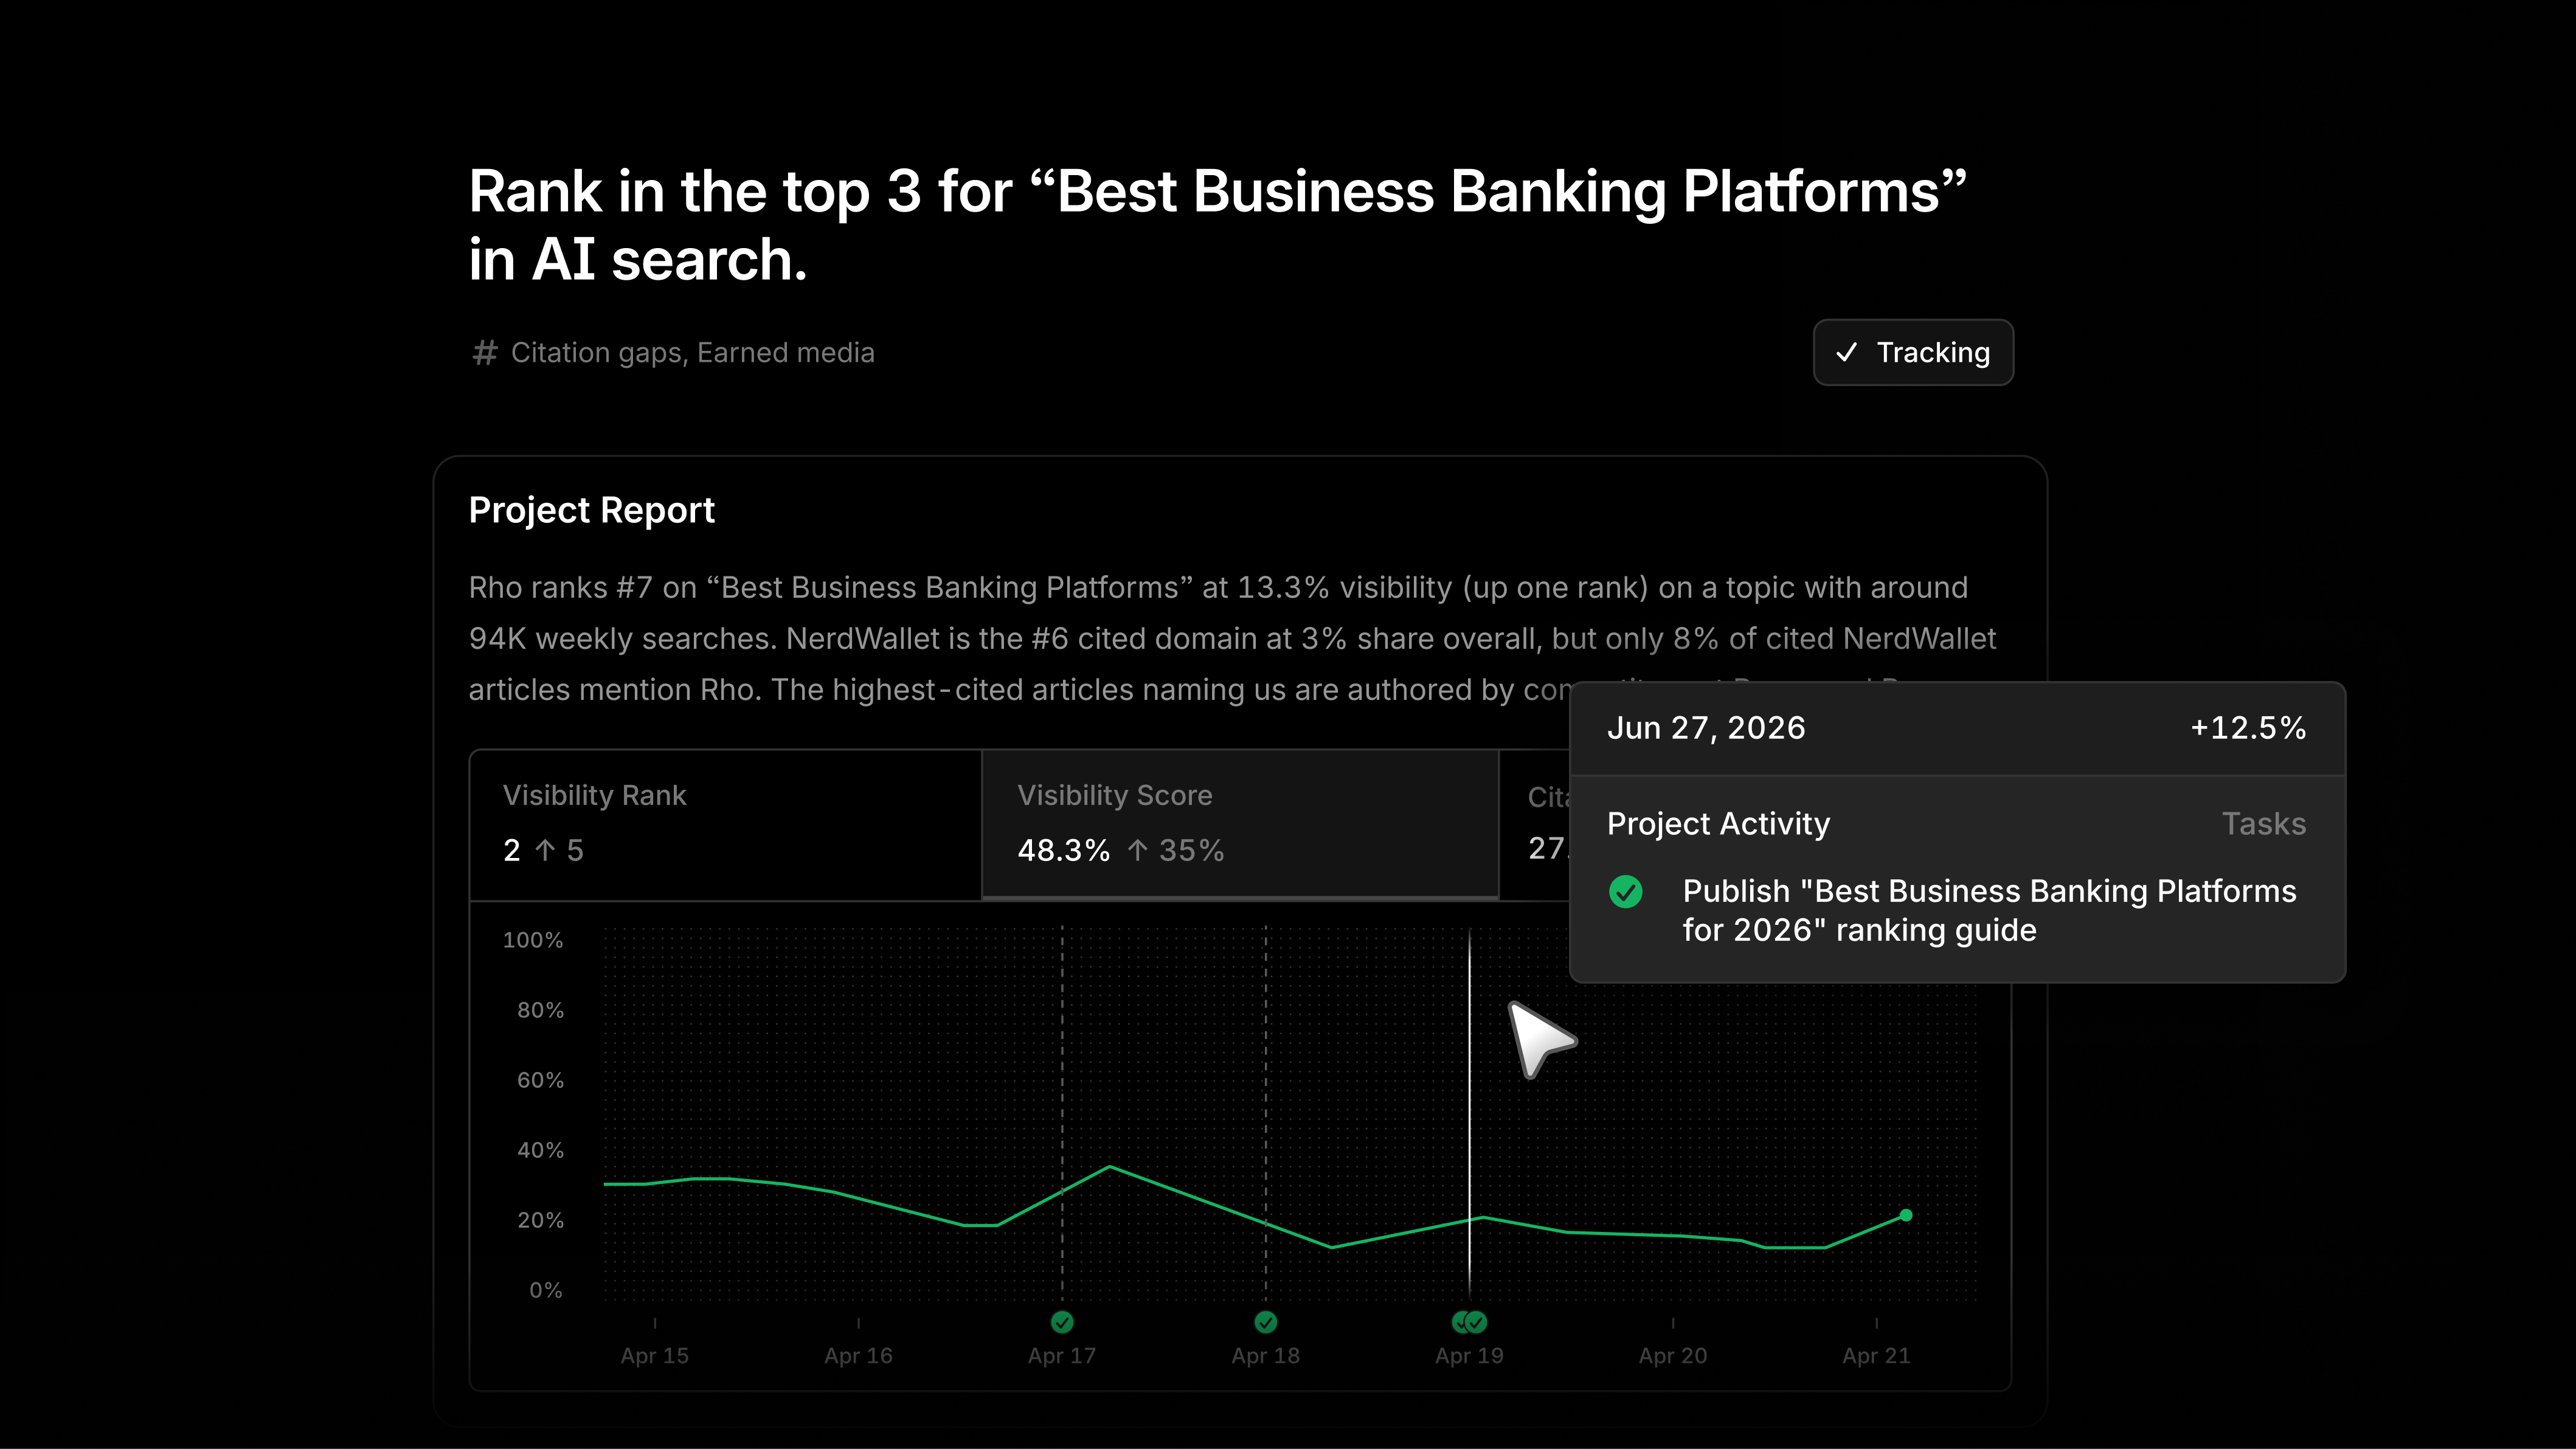Image resolution: width=2576 pixels, height=1449 pixels.
Task: Open the Publish ranking guide task
Action: (x=1989, y=910)
